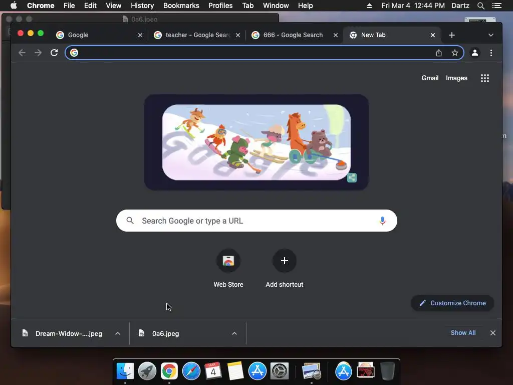The height and width of the screenshot is (385, 513).
Task: Open Safari from the Dock
Action: (x=191, y=371)
